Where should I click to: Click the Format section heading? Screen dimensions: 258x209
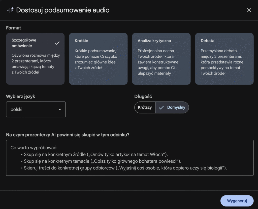coord(14,28)
